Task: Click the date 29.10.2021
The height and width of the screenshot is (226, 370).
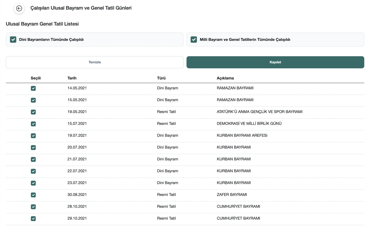Action: 77,218
